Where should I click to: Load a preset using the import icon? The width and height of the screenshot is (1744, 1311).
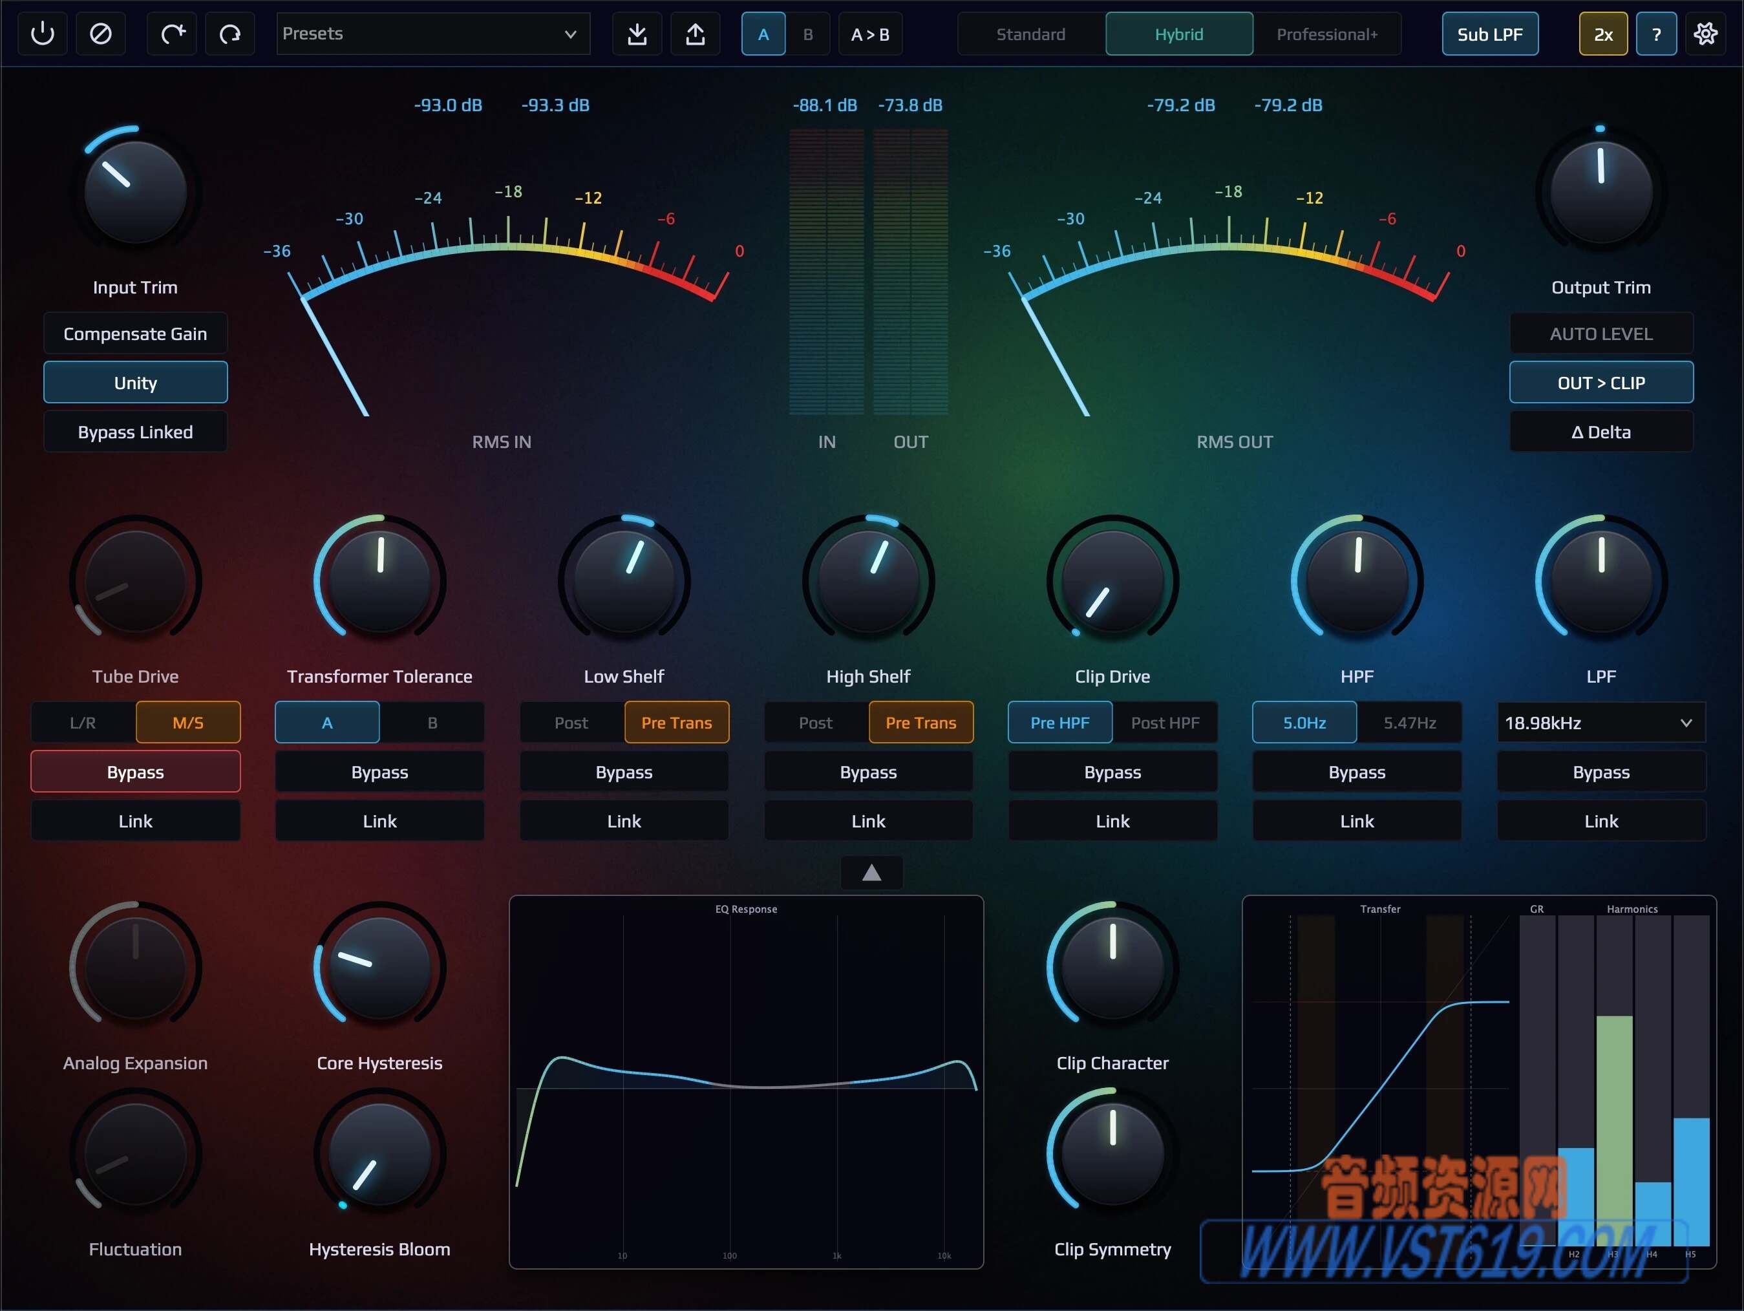(636, 33)
